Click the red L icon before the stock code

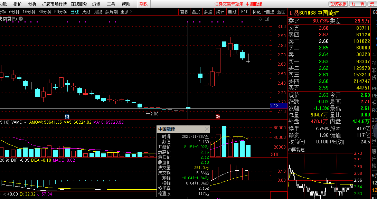291,13
